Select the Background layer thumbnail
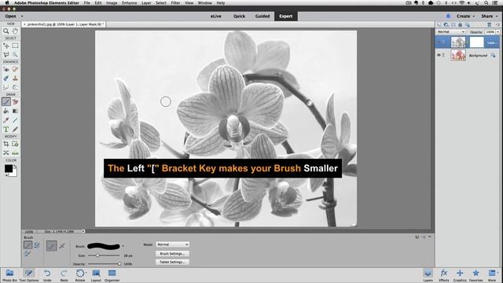 click(458, 55)
